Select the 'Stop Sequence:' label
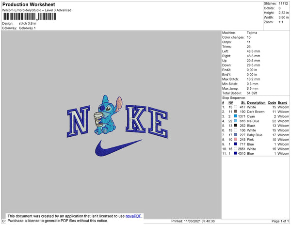Viewport: 291px width, 225px height. pos(234,98)
